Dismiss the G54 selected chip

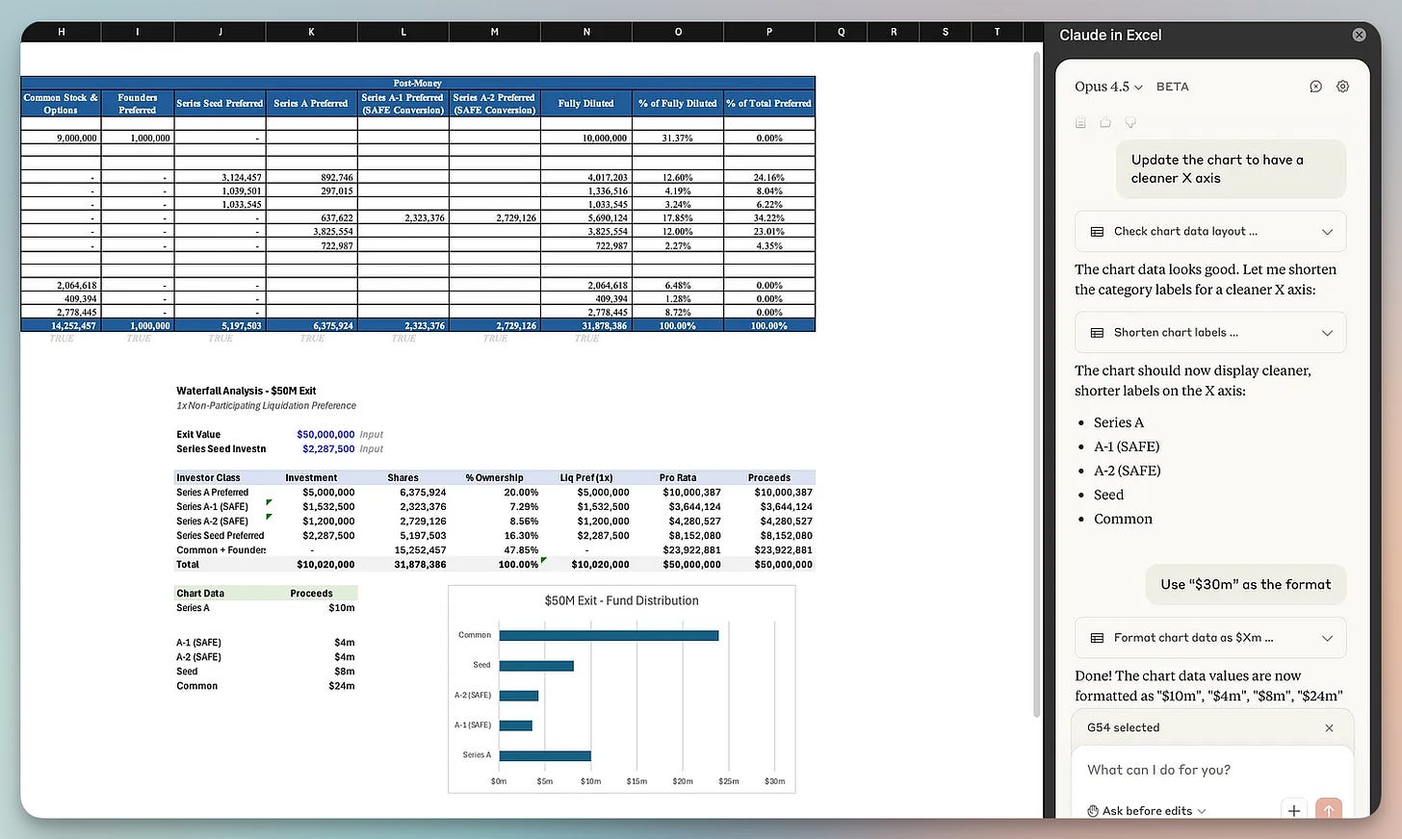(1329, 728)
